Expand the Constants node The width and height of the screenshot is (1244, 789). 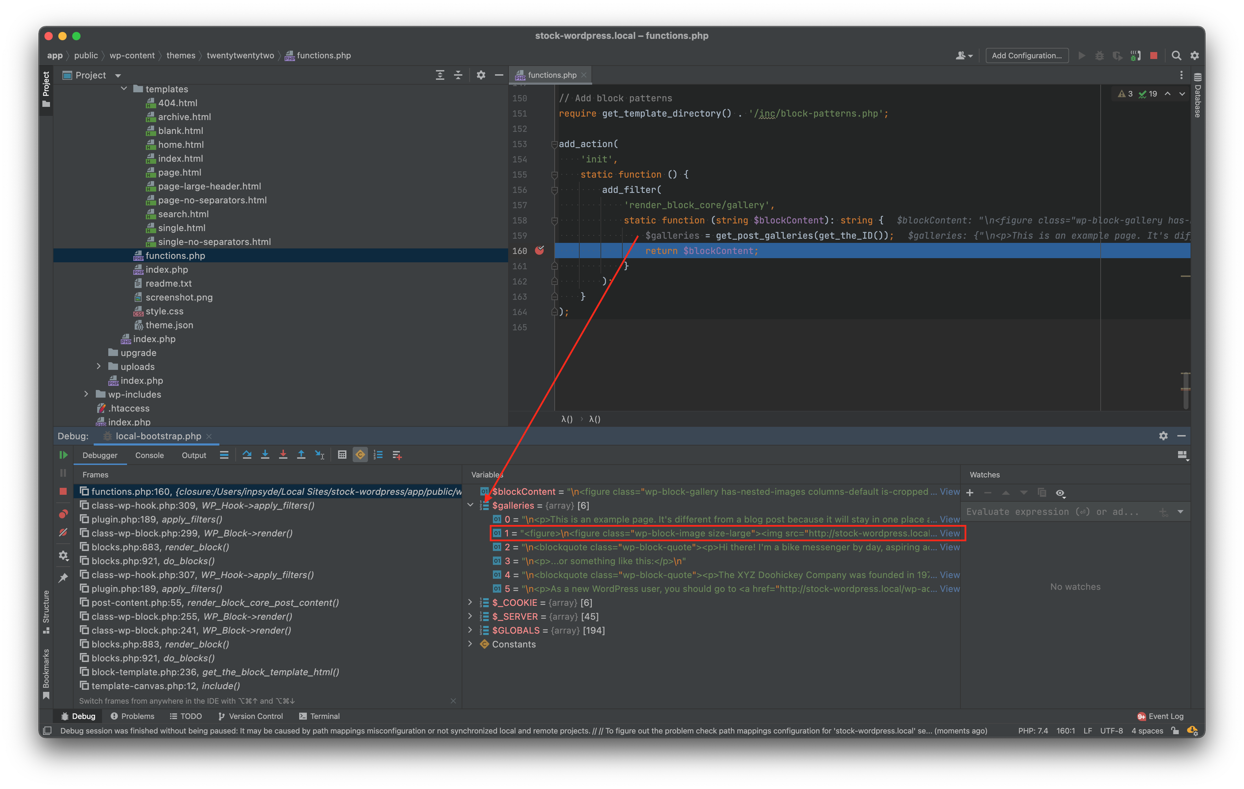click(470, 644)
